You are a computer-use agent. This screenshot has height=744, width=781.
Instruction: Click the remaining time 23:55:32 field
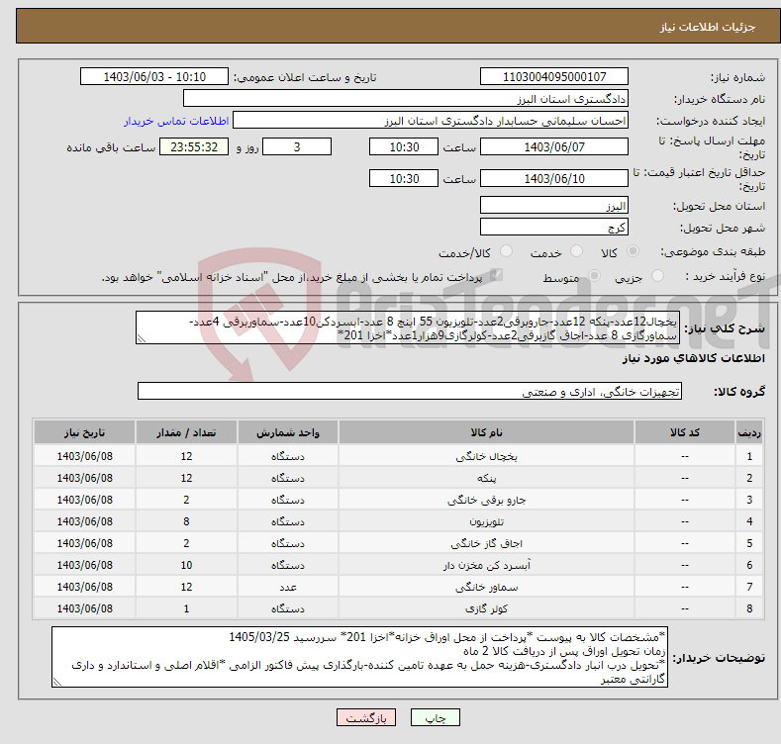pos(194,146)
